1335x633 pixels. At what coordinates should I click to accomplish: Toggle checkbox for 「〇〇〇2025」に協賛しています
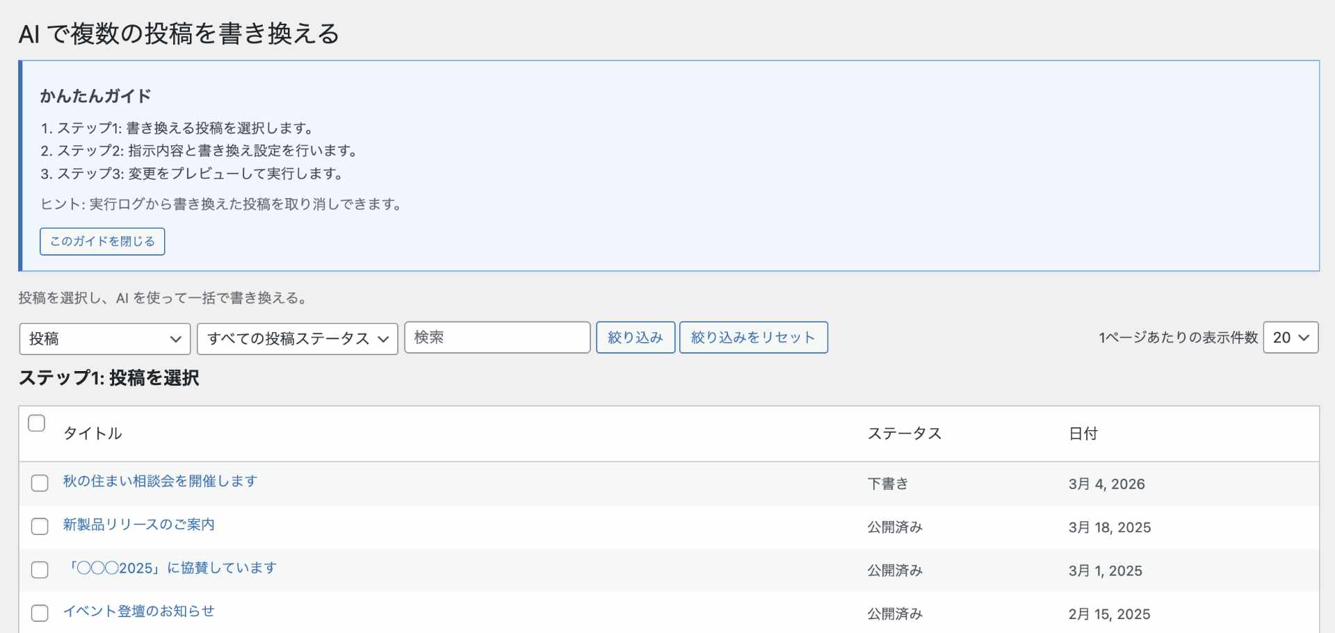[x=40, y=570]
